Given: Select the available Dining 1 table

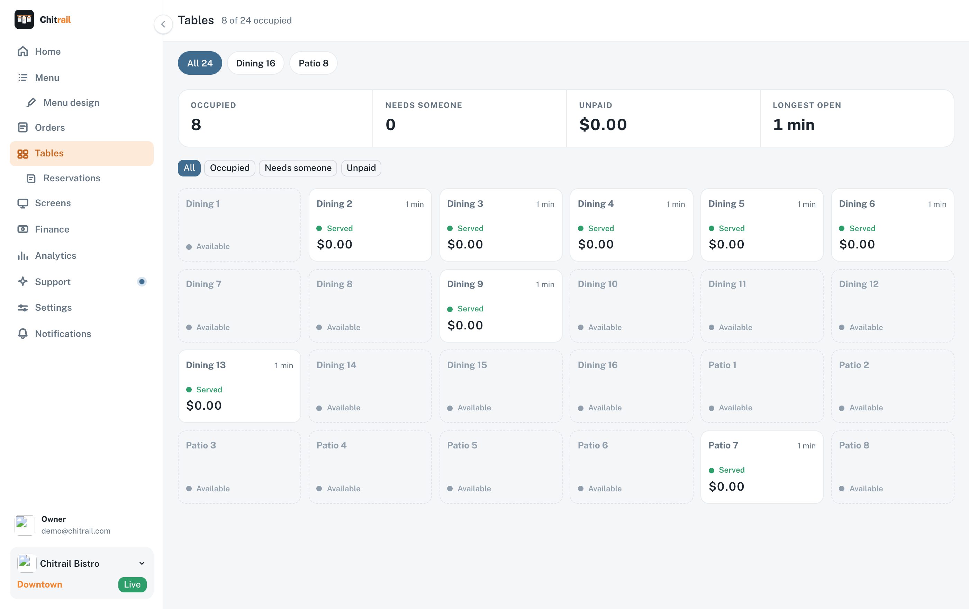Looking at the screenshot, I should [239, 225].
